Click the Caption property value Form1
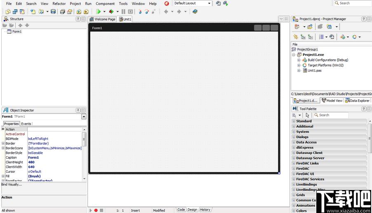 [33, 157]
